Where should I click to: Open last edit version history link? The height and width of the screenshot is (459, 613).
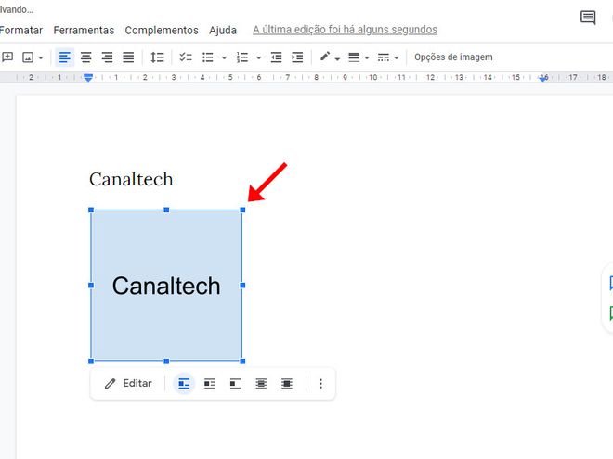tap(345, 30)
